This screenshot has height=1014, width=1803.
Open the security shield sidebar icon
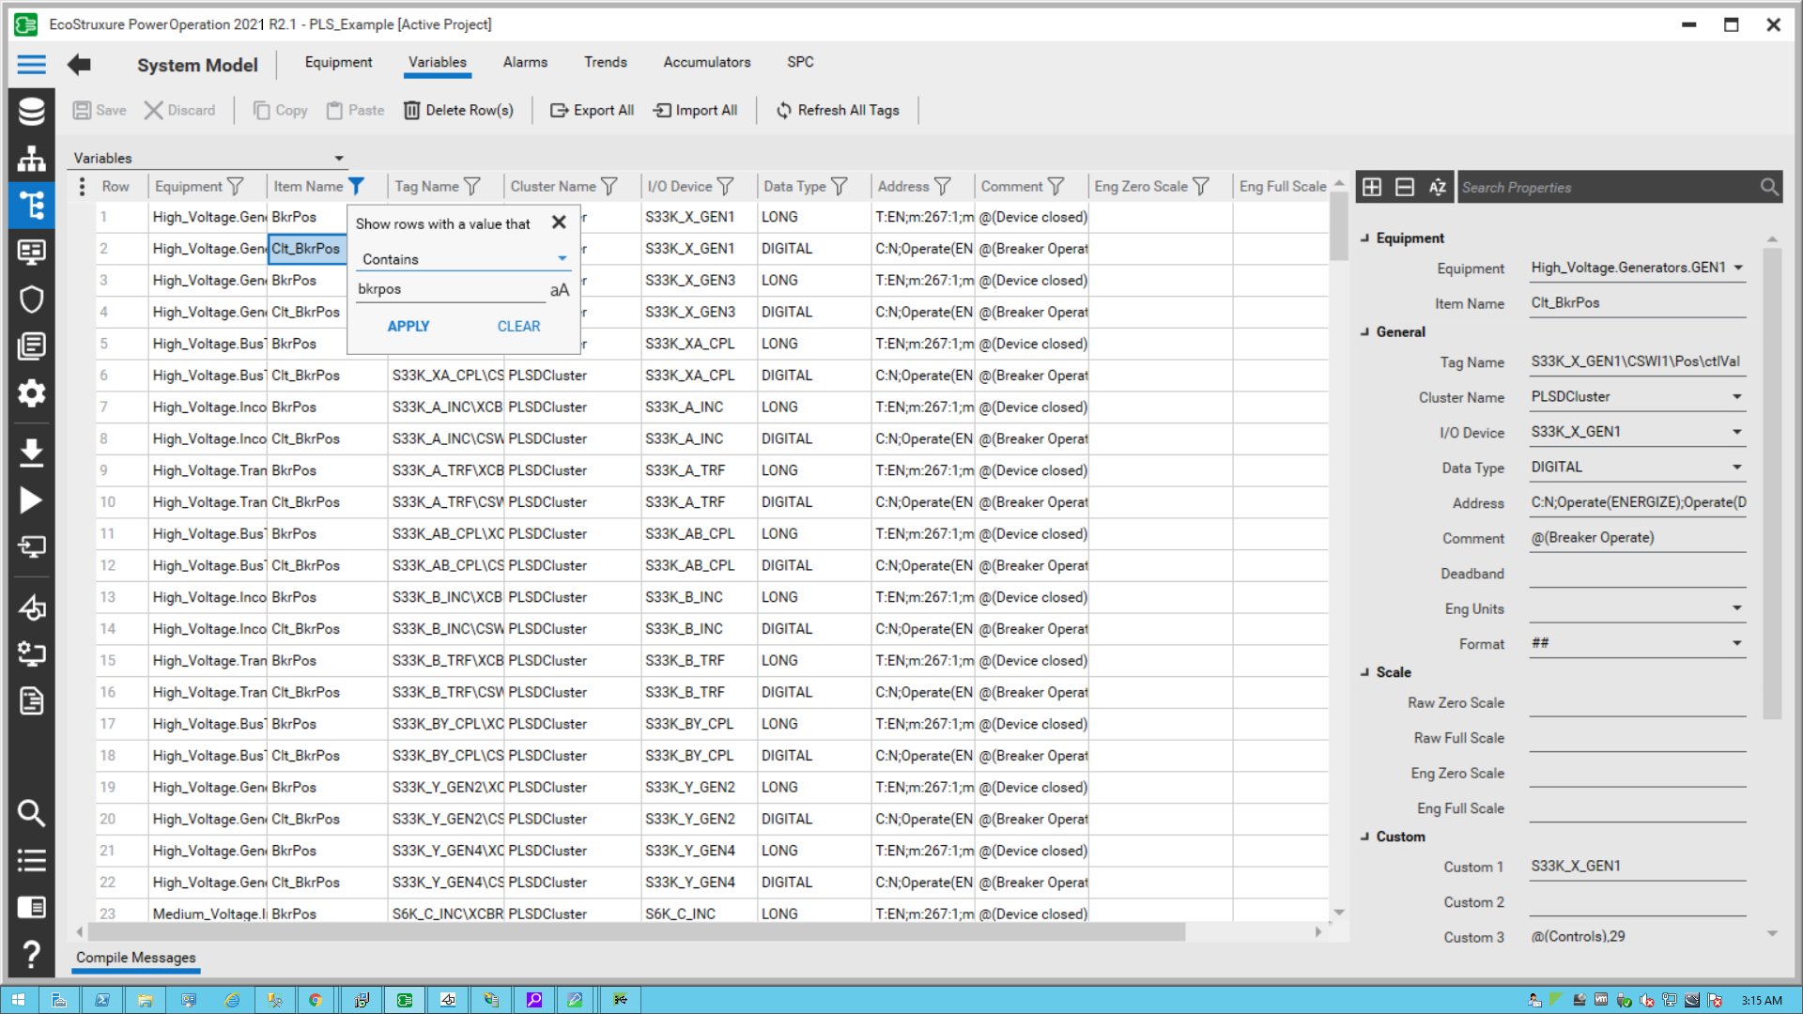(31, 299)
